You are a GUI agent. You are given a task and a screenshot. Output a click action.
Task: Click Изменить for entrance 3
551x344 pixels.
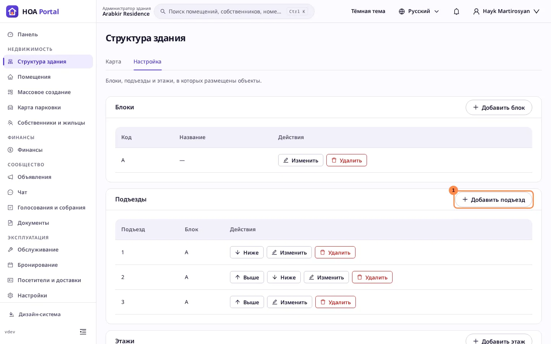tap(290, 302)
